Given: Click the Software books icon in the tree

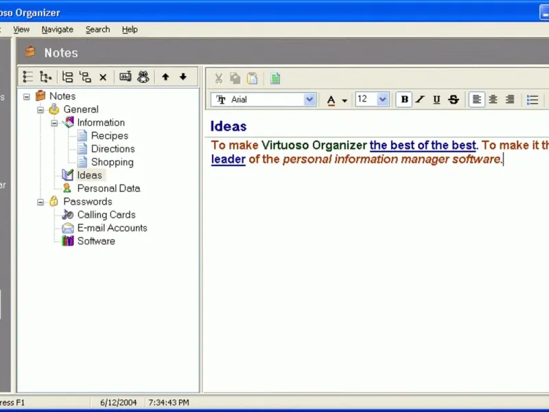Looking at the screenshot, I should pos(67,241).
